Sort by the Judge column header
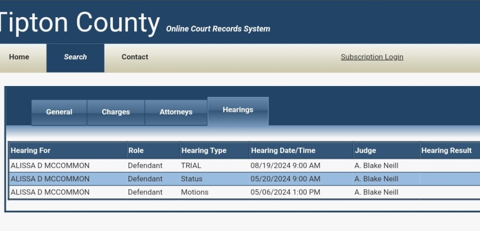Image resolution: width=480 pixels, height=231 pixels. click(365, 151)
